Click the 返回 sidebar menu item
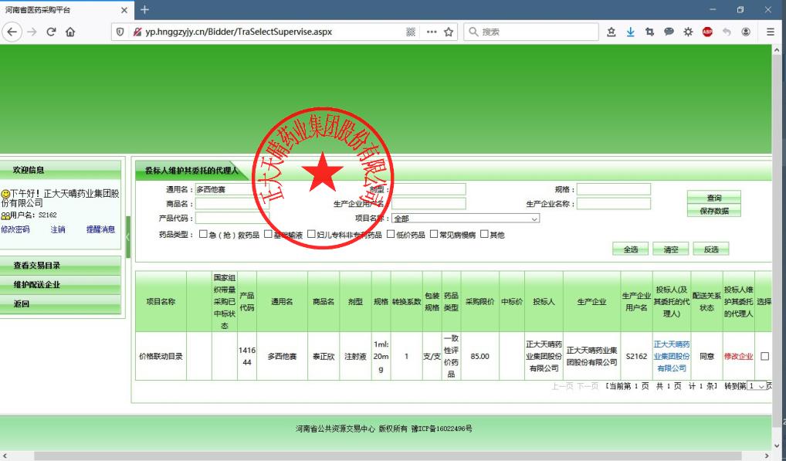This screenshot has width=786, height=461. [x=60, y=303]
